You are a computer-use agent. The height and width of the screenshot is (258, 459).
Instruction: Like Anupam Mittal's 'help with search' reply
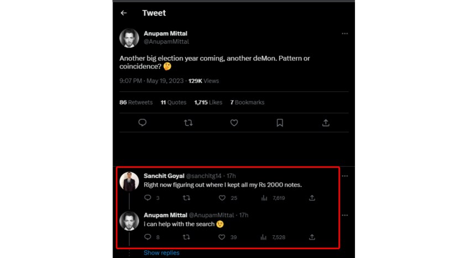point(222,237)
